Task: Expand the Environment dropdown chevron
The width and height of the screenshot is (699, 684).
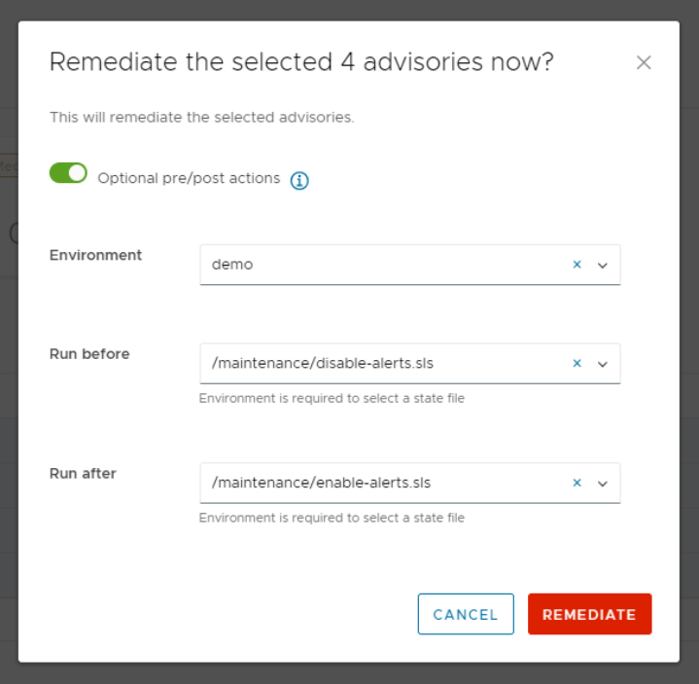Action: 602,265
